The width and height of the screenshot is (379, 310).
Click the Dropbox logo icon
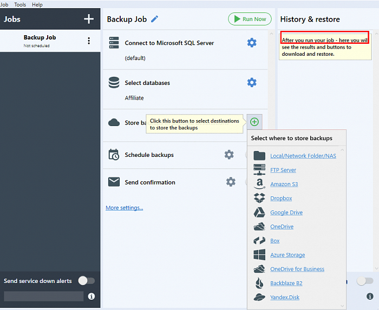pyautogui.click(x=259, y=198)
